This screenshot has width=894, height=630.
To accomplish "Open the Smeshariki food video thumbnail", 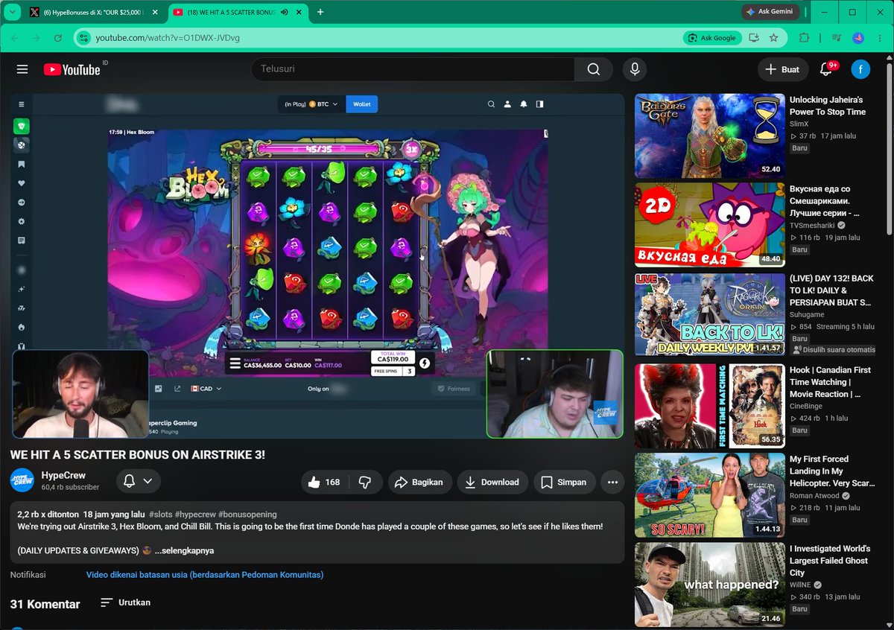I will point(710,225).
